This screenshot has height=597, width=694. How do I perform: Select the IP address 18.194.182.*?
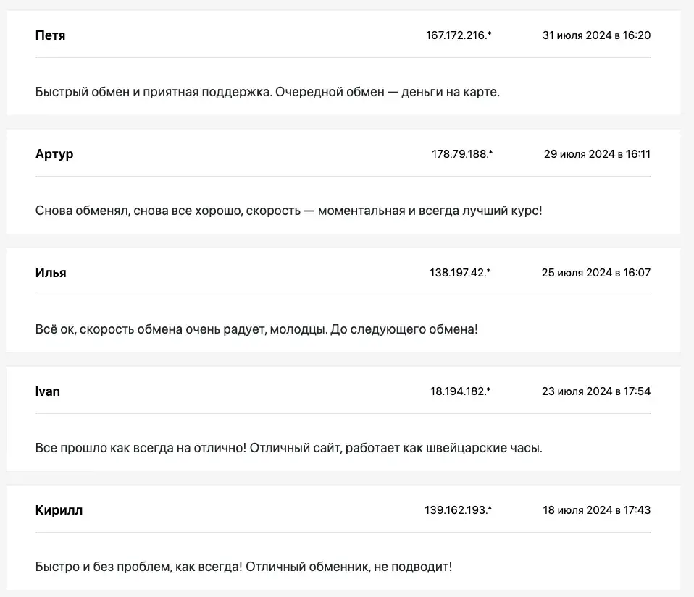pyautogui.click(x=460, y=391)
